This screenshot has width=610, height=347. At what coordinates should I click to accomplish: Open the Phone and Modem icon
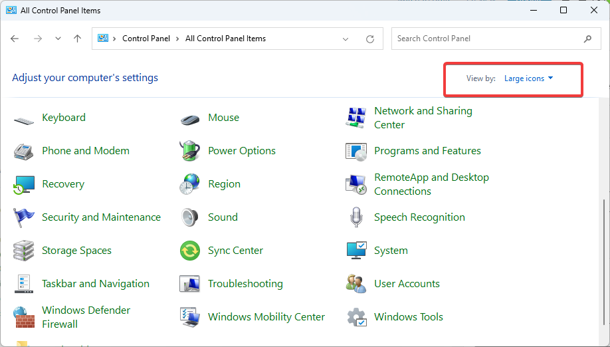point(24,151)
